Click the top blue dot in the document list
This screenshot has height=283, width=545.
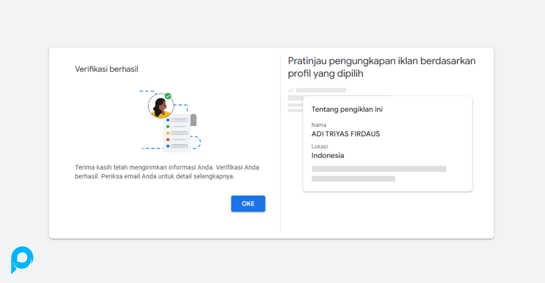coord(168,120)
